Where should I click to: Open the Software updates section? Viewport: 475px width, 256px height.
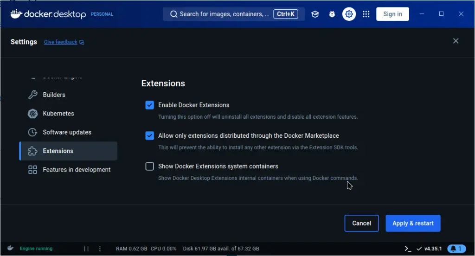tap(67, 132)
